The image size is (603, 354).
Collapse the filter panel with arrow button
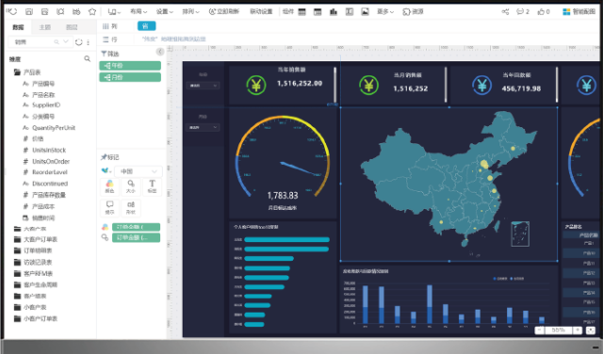(x=159, y=52)
